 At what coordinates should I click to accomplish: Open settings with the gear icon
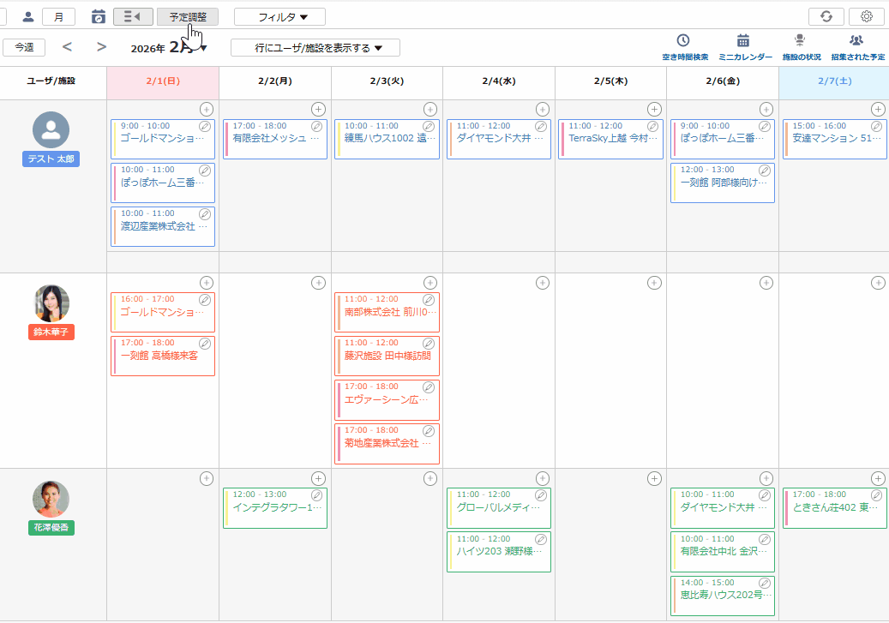coord(866,16)
